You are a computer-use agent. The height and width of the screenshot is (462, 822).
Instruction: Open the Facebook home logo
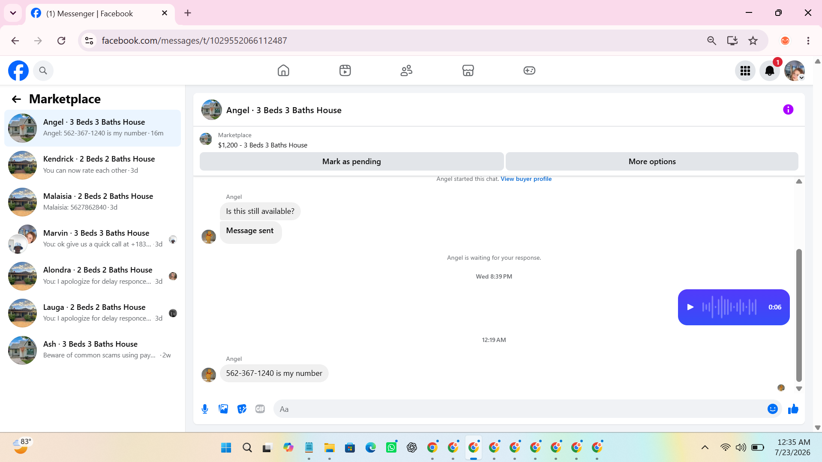pos(18,71)
